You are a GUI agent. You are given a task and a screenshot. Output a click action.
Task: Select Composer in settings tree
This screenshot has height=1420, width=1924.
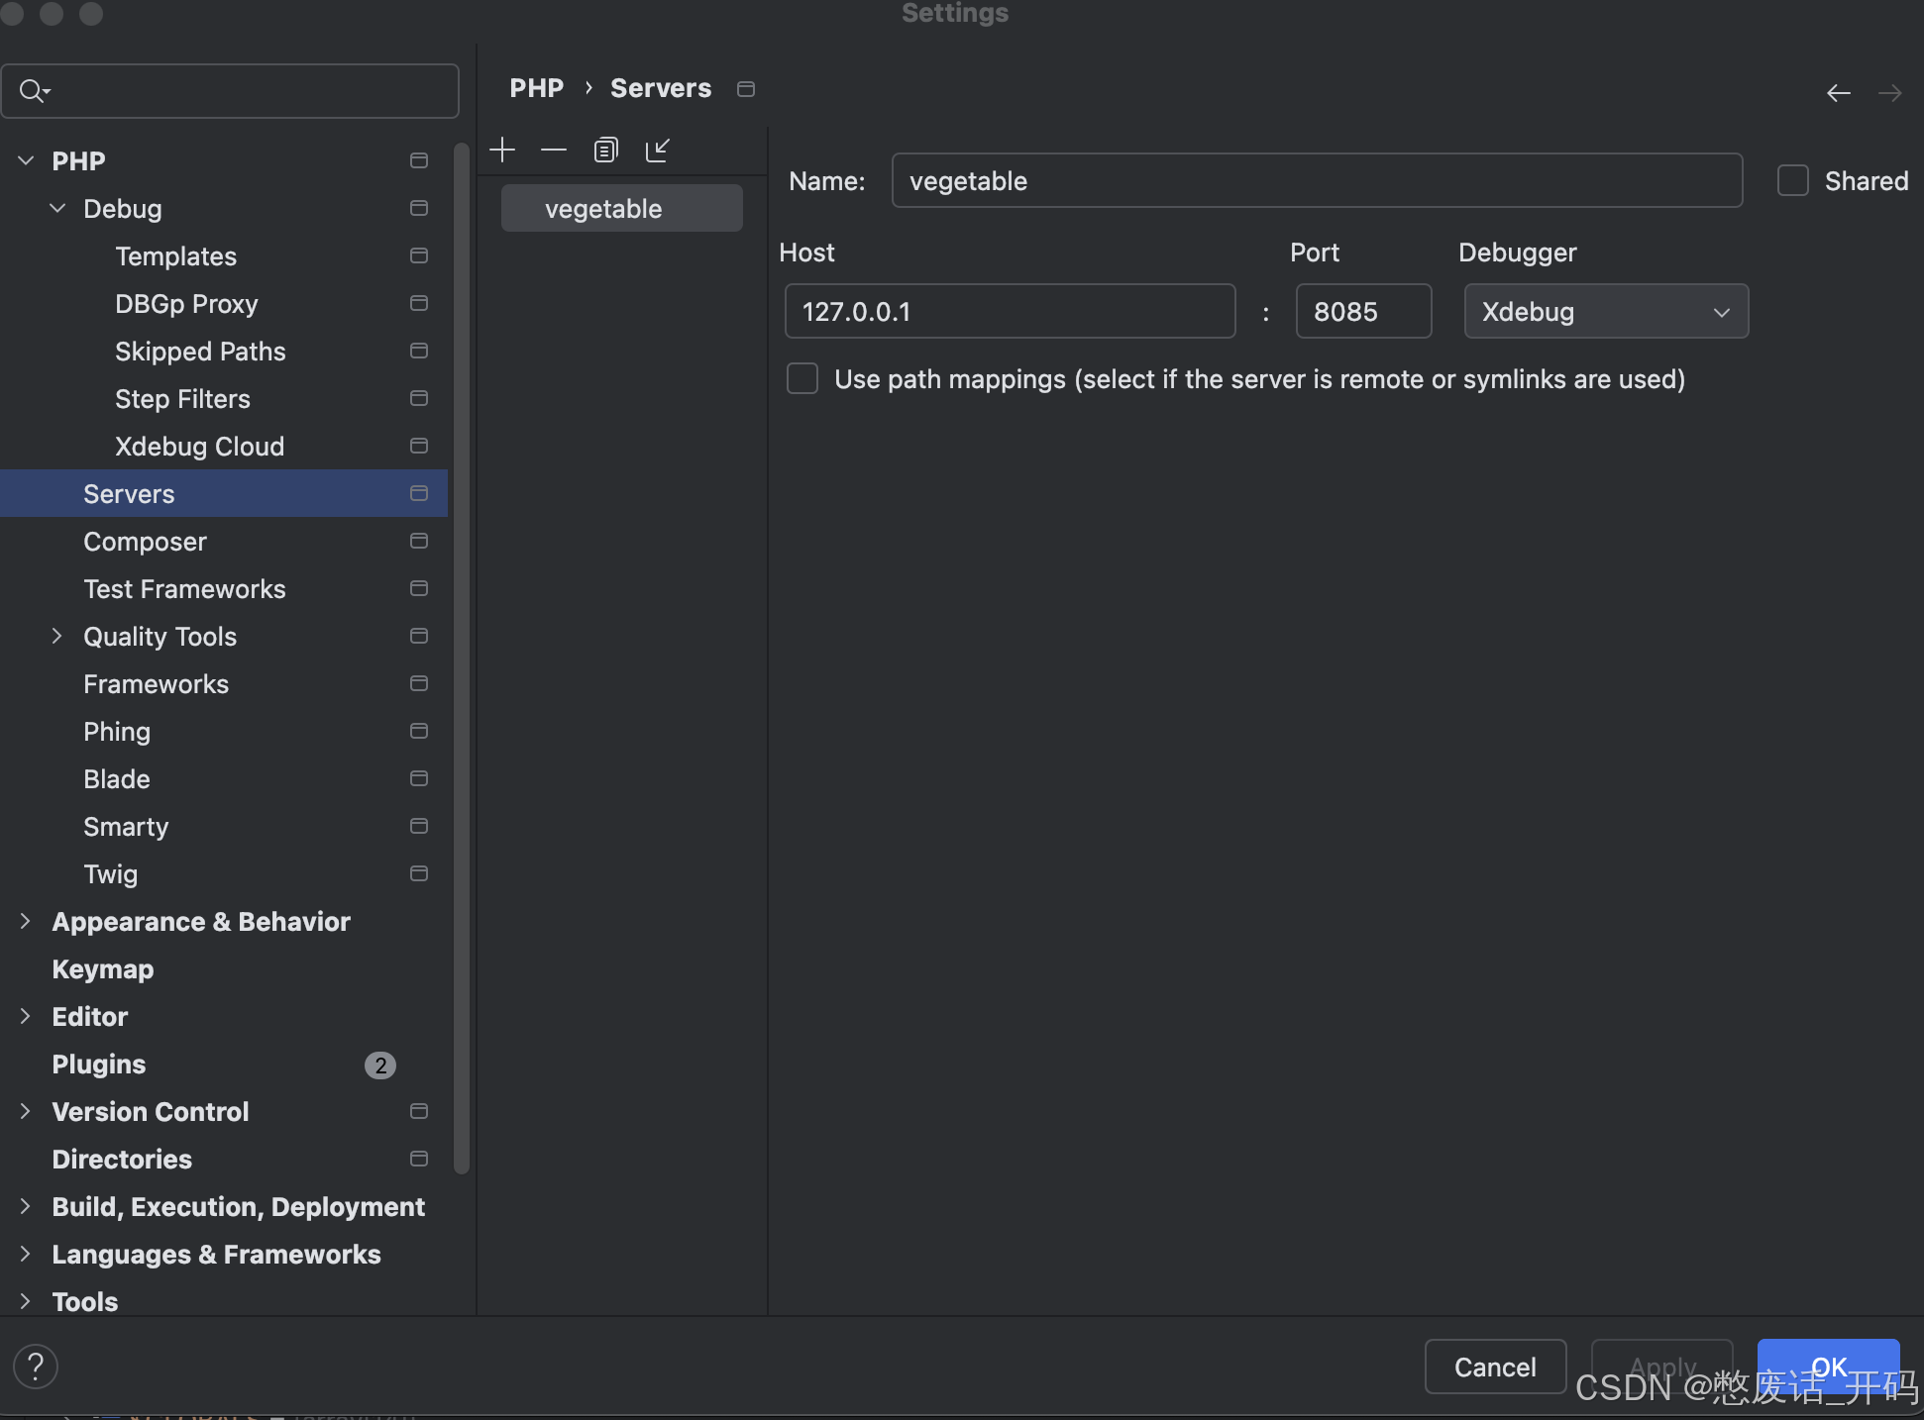coord(145,542)
